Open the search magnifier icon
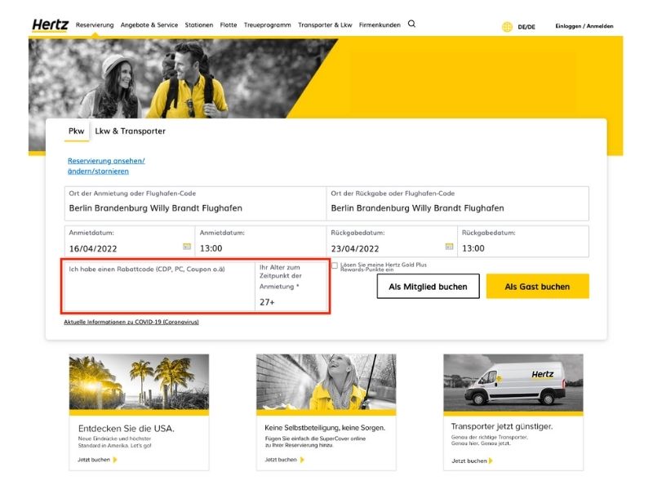The width and height of the screenshot is (653, 490). click(x=411, y=24)
